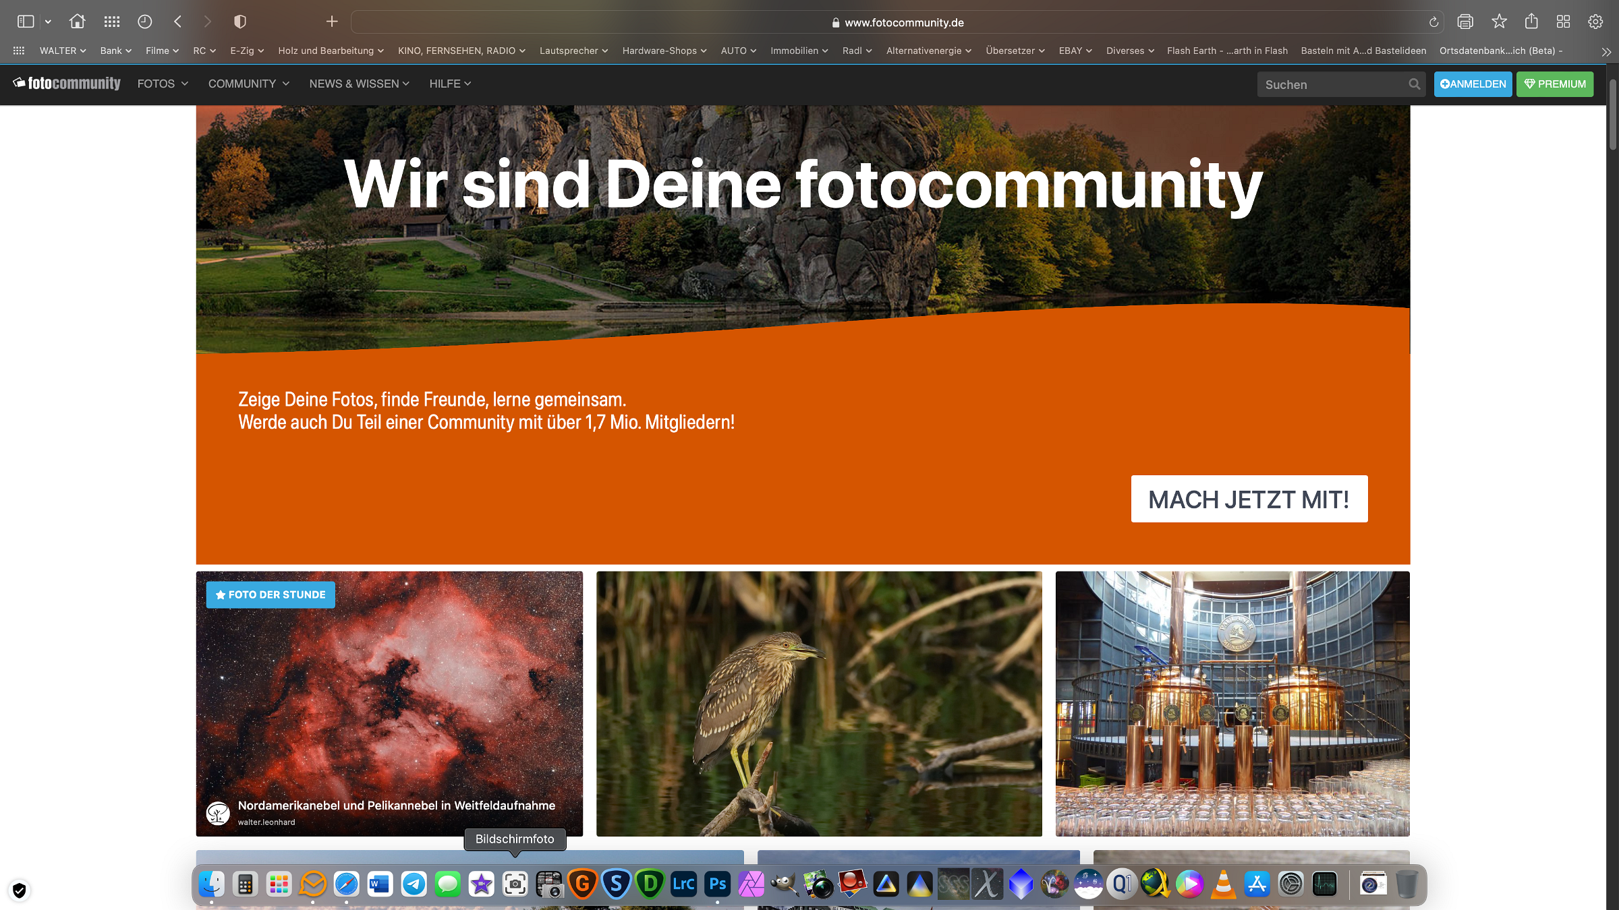Viewport: 1619px width, 910px height.
Task: Click the Safari home icon
Action: (x=77, y=22)
